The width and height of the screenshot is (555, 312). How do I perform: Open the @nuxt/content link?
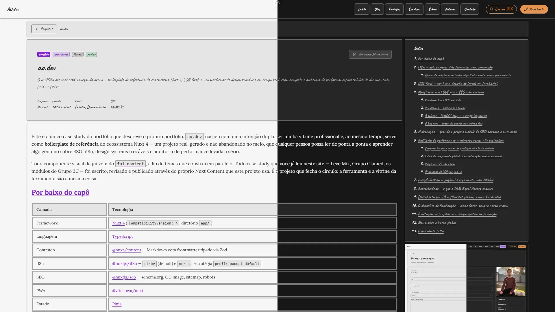[x=127, y=250]
